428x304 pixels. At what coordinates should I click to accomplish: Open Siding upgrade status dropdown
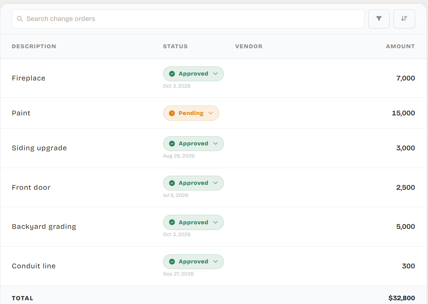click(x=193, y=144)
